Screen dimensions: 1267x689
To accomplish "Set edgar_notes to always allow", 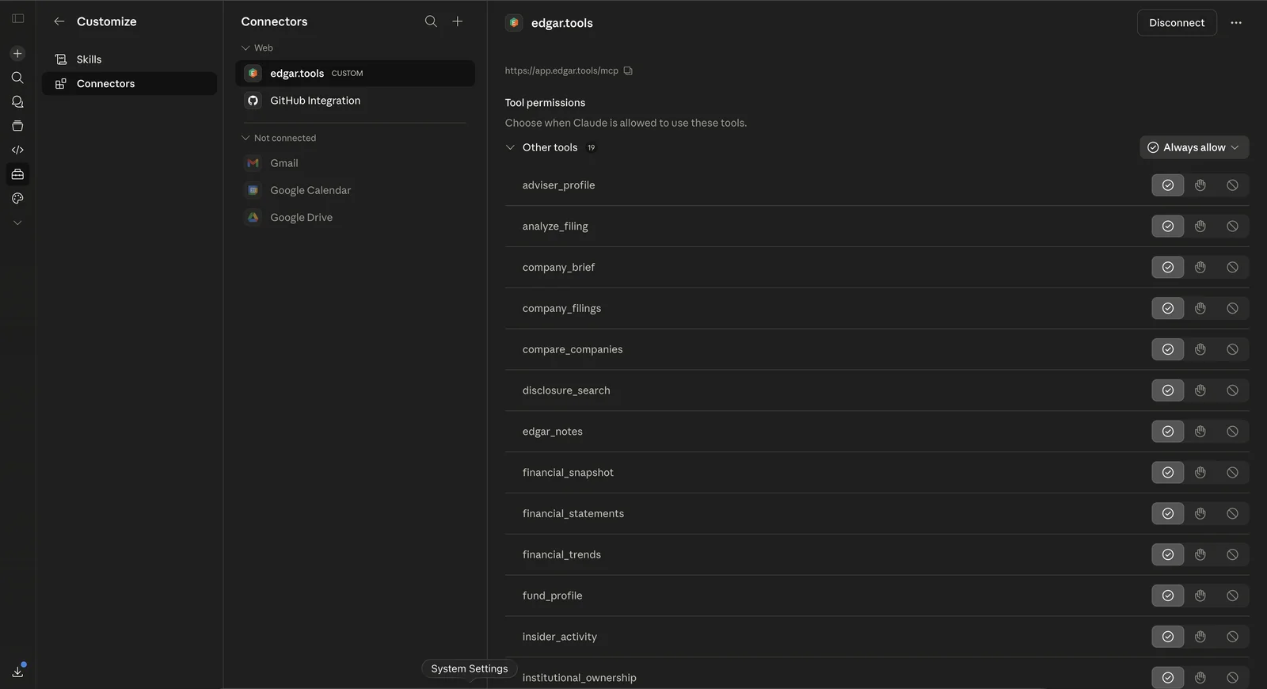I will [x=1168, y=432].
